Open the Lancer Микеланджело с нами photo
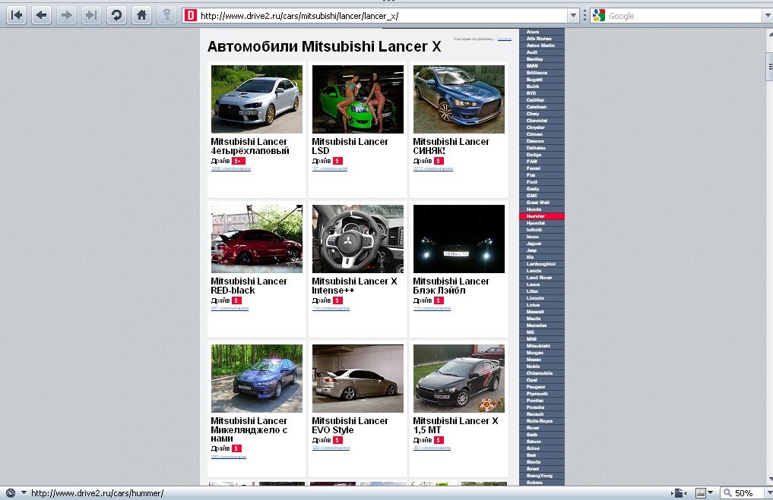Viewport: 773px width, 500px height. point(257,379)
